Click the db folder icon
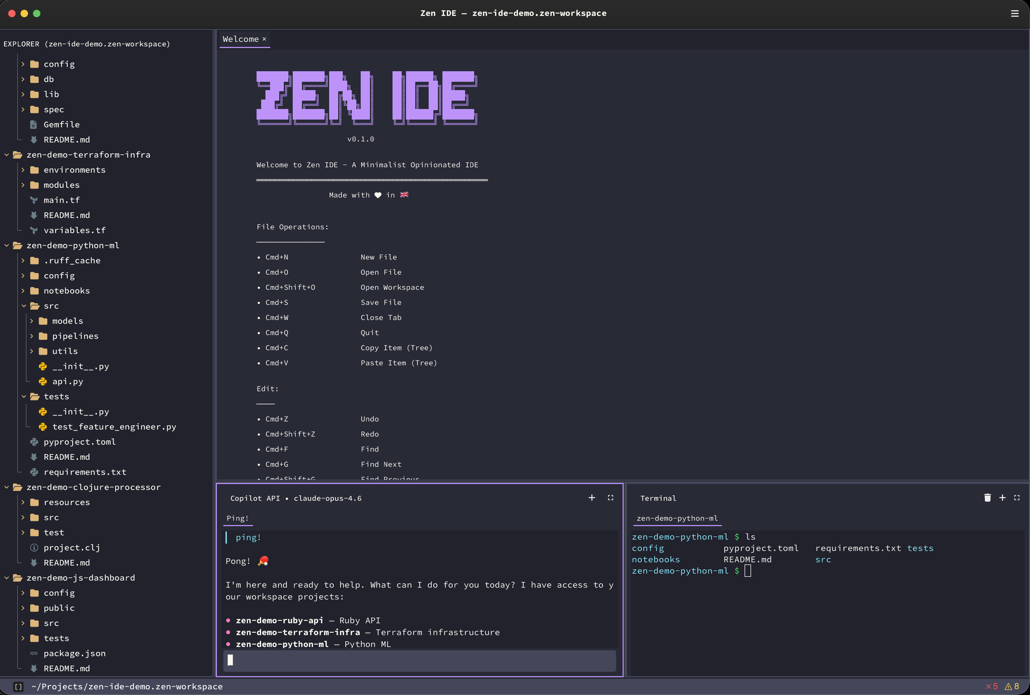Viewport: 1030px width, 695px height. 34,79
